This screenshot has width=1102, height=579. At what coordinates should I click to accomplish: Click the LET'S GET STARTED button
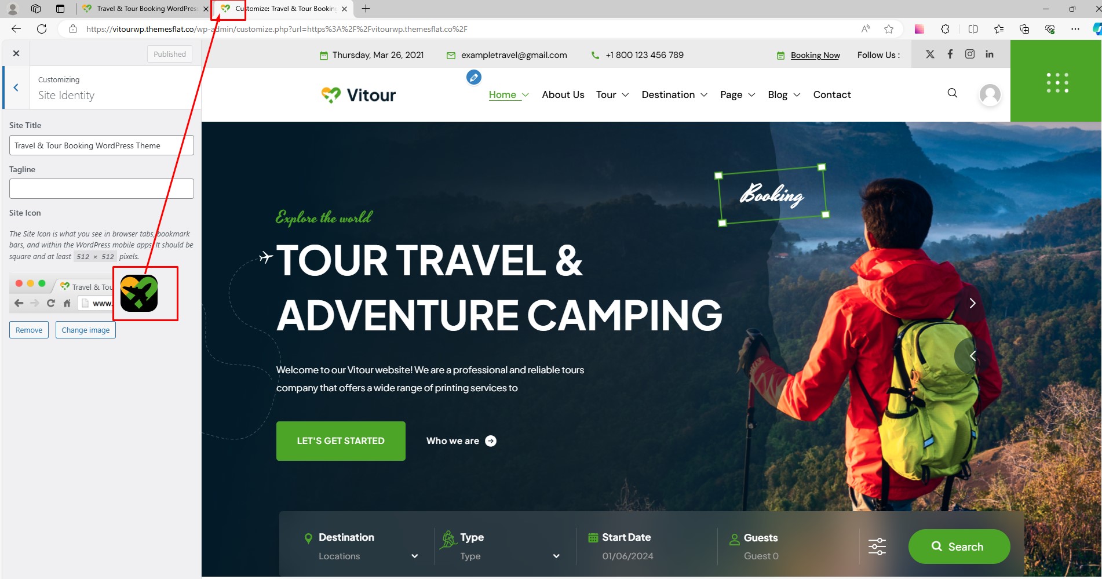pyautogui.click(x=341, y=441)
